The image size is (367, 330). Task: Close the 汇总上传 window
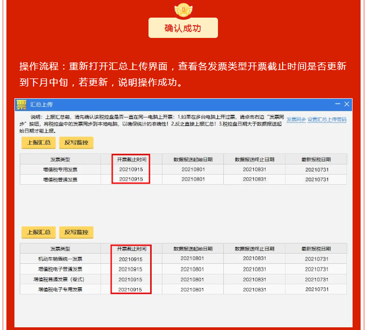pyautogui.click(x=347, y=104)
